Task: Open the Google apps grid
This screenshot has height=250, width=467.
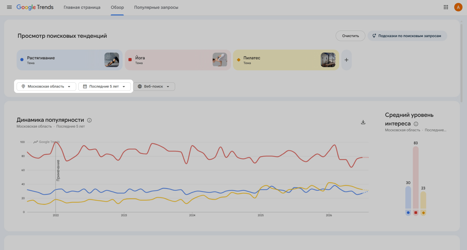Action: [x=446, y=7]
